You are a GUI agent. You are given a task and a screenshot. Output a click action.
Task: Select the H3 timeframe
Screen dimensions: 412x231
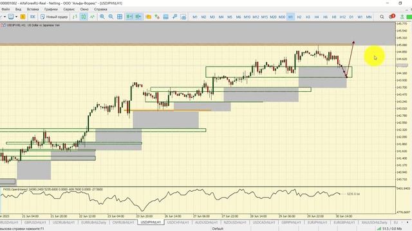[x=308, y=17]
